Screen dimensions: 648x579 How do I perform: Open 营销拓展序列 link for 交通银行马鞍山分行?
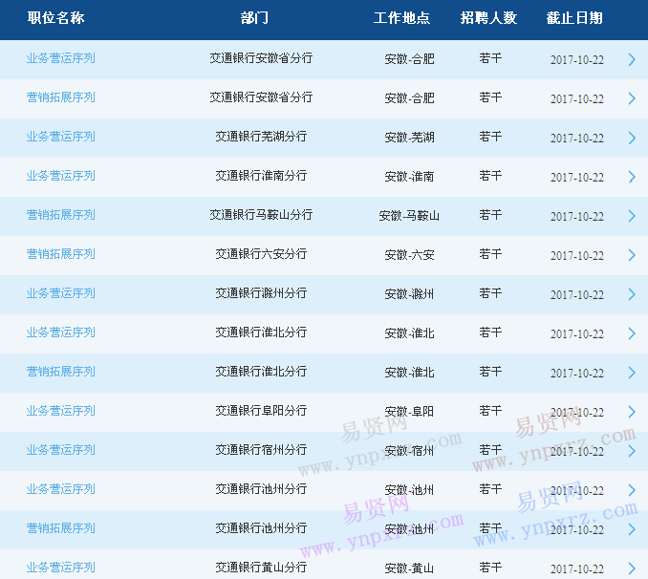point(61,215)
